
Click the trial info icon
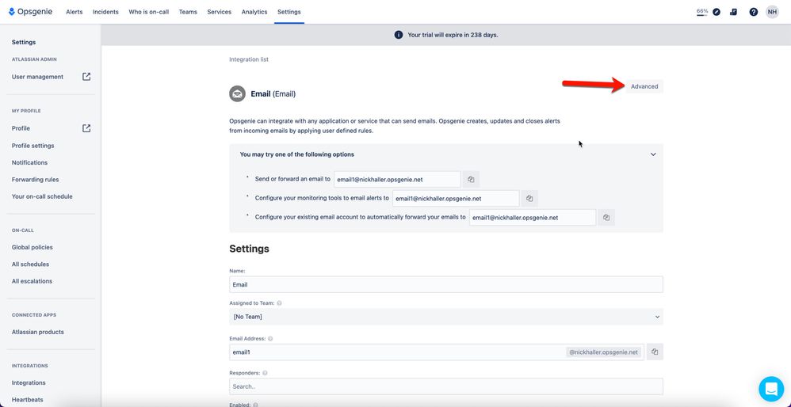click(x=399, y=35)
